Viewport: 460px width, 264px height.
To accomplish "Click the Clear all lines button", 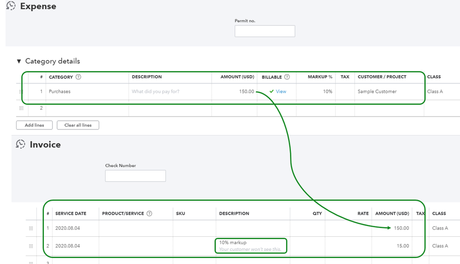I will point(78,125).
